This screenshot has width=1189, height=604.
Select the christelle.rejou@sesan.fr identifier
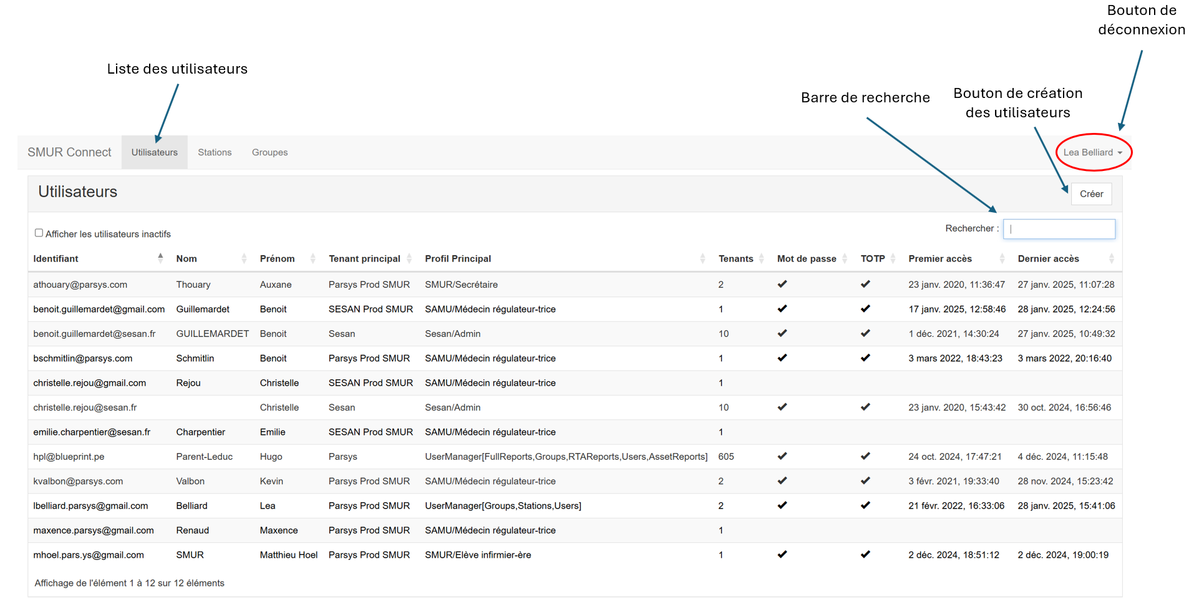pos(85,407)
